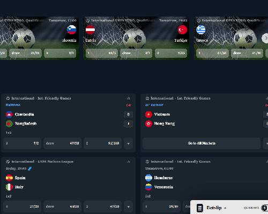Click live stream icon on Cambodia match
Screen dimensions: 268x214
point(129,105)
